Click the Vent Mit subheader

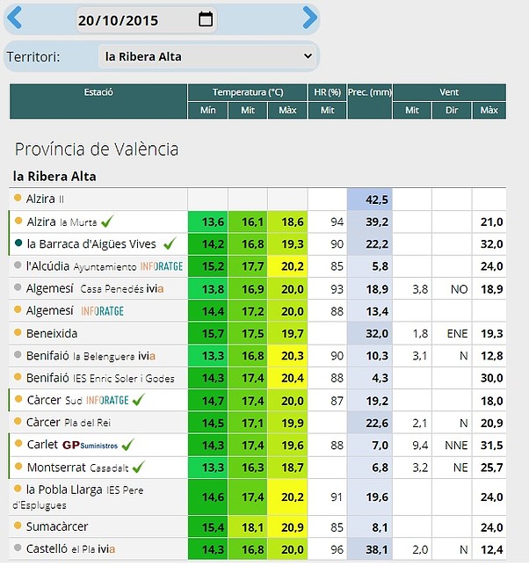pyautogui.click(x=412, y=110)
